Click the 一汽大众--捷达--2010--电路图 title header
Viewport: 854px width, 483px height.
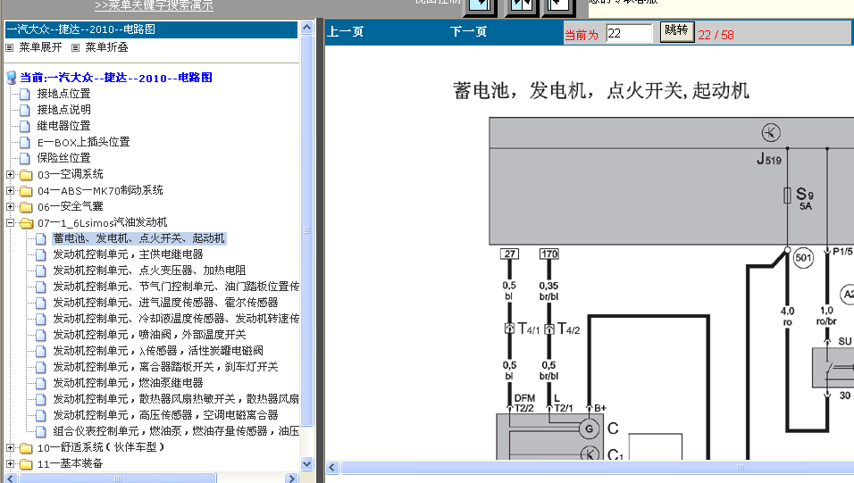point(151,29)
